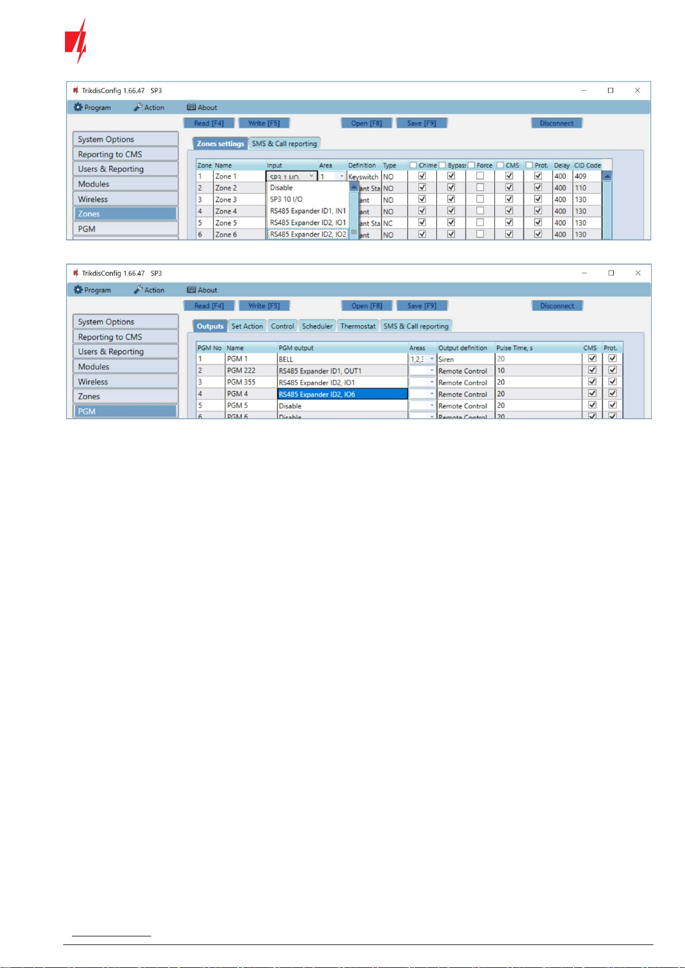Select the highlighted PGM sidebar item in the PGM window
The width and height of the screenshot is (685, 968).
tap(125, 411)
